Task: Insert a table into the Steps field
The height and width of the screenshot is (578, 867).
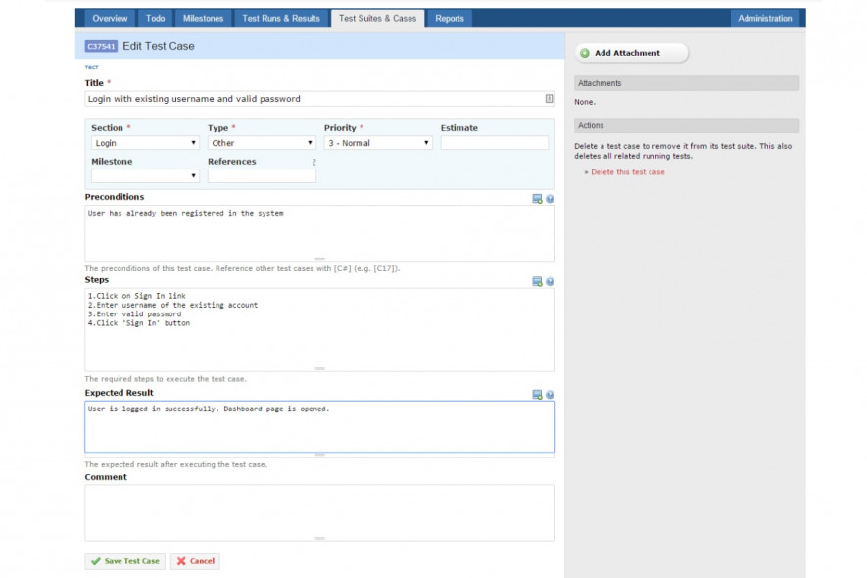Action: click(x=537, y=282)
